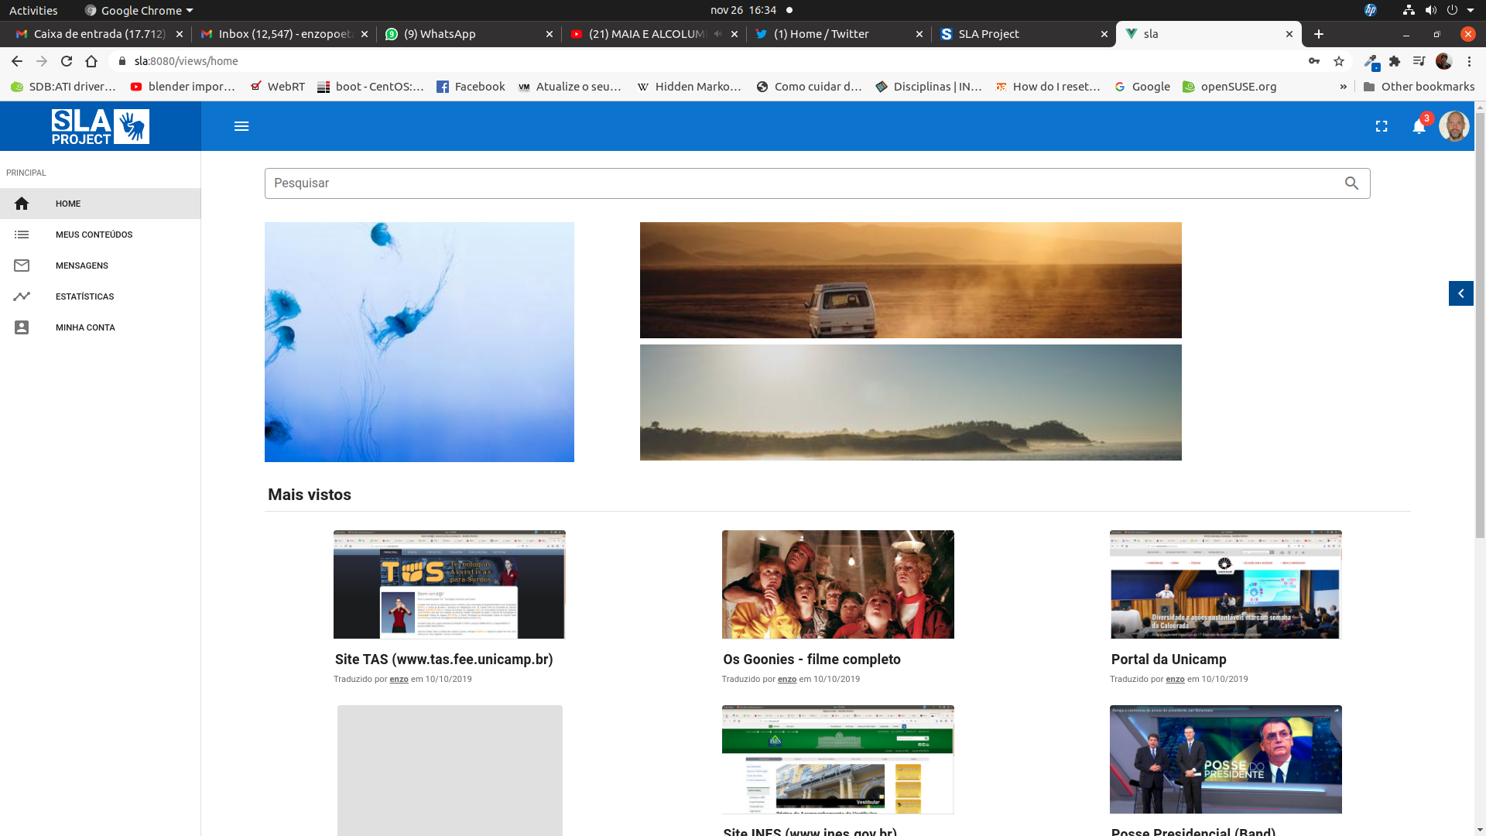Open the notifications bell

tap(1419, 126)
